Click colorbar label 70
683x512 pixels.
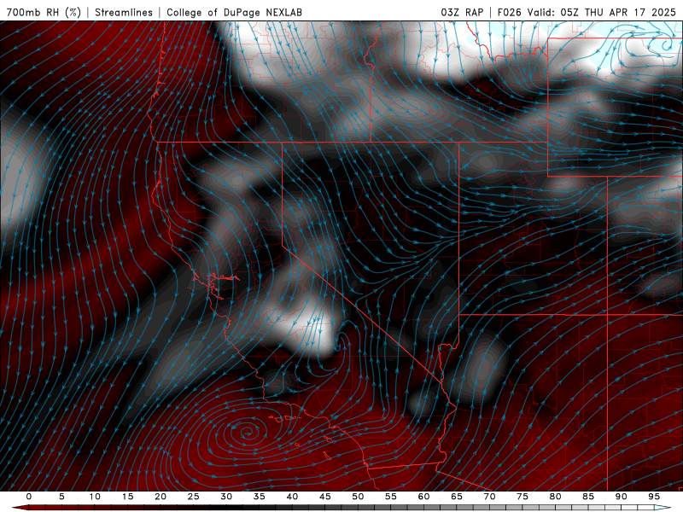489,497
